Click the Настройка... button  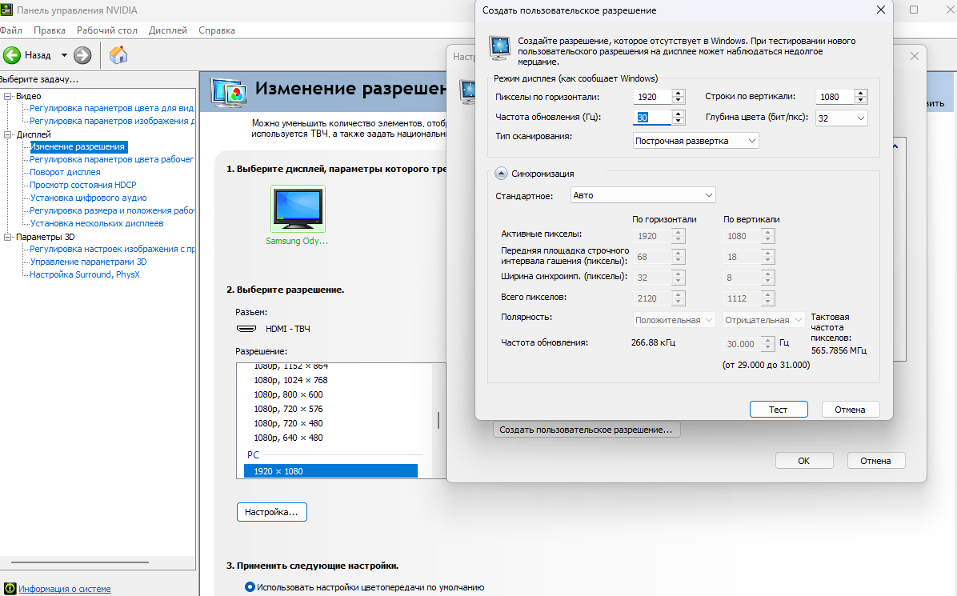tap(271, 512)
